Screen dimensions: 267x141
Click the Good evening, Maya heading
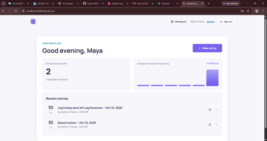(72, 51)
